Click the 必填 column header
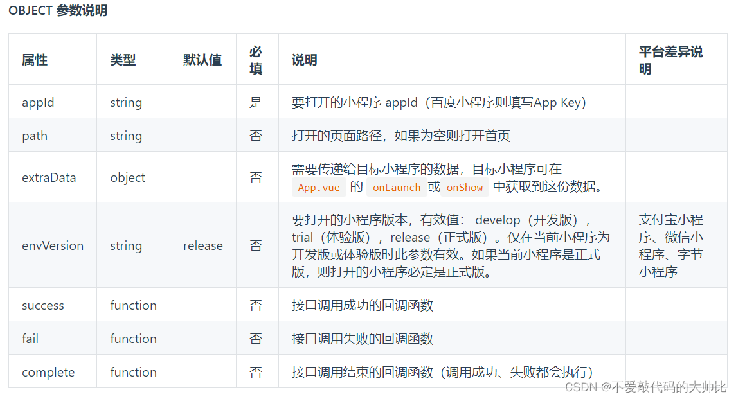The image size is (736, 399). pyautogui.click(x=256, y=59)
